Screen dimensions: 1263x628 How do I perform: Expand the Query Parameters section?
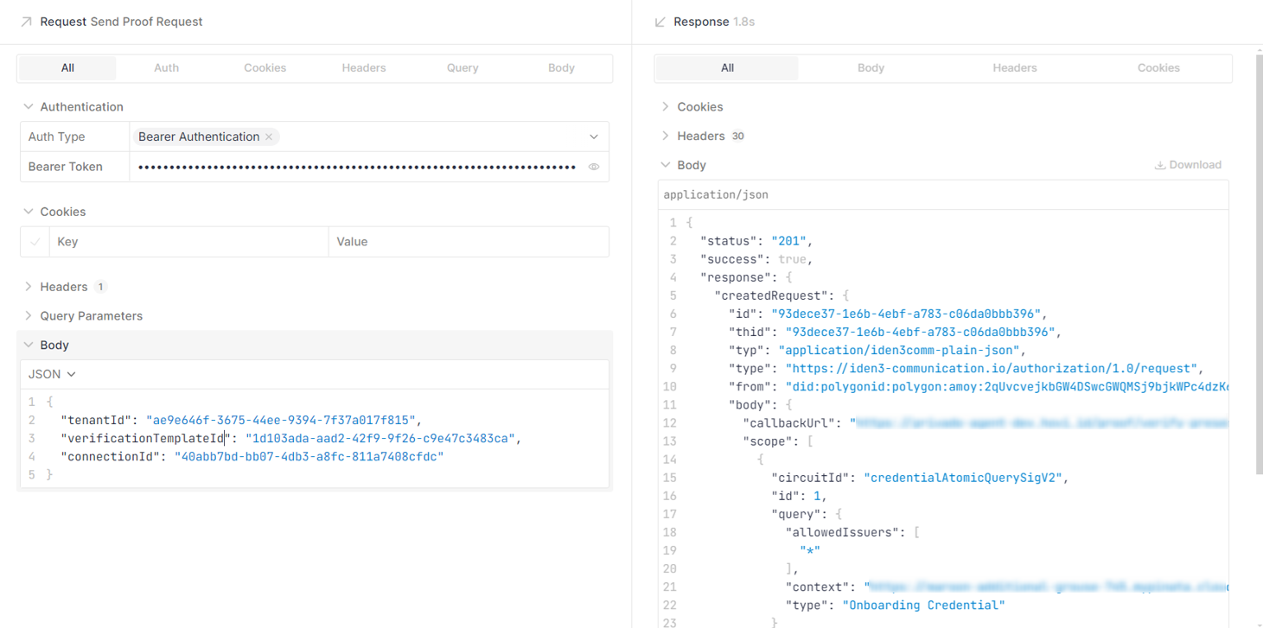29,316
